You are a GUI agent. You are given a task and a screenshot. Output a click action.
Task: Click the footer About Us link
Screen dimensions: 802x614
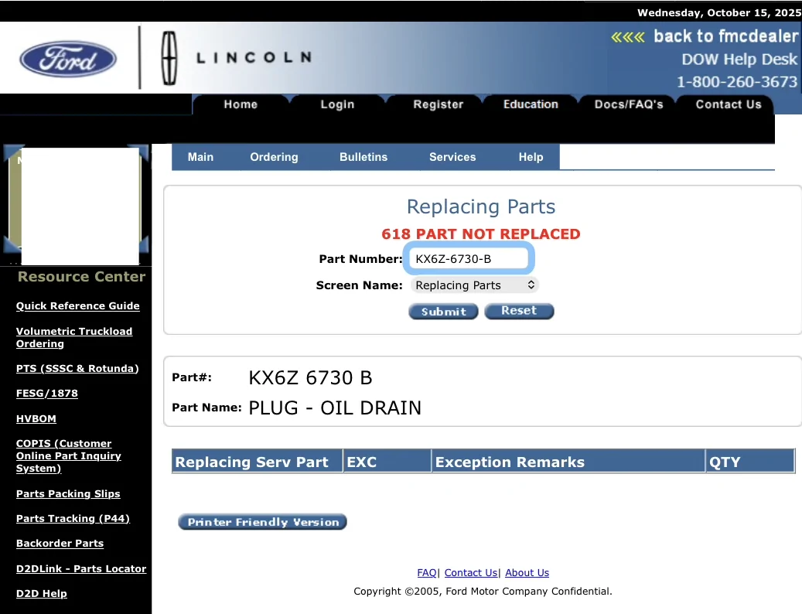point(527,572)
